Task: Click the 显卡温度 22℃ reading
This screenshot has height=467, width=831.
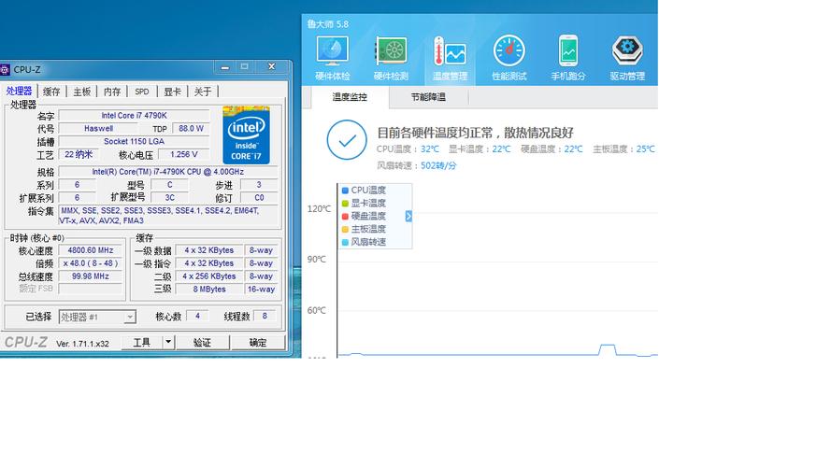Action: [480, 149]
